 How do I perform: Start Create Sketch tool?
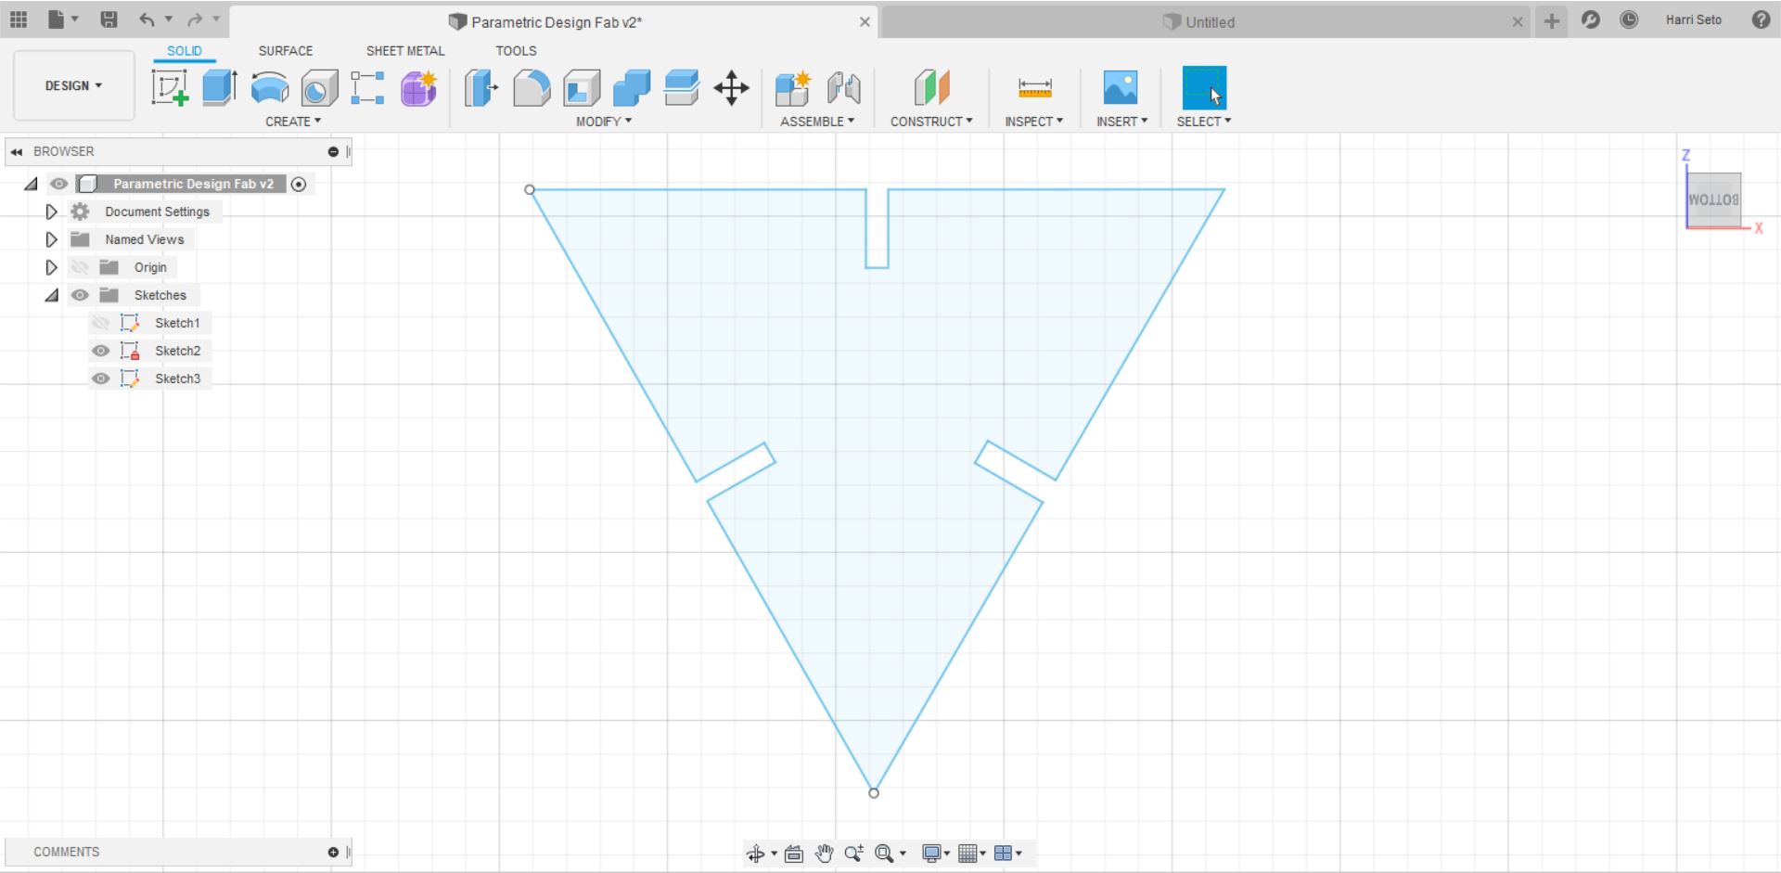pos(170,88)
